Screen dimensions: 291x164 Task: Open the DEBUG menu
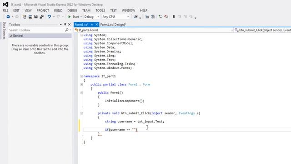(72, 10)
